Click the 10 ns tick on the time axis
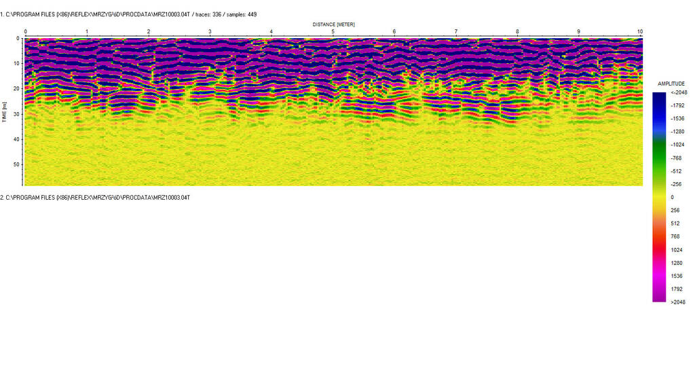 pos(16,63)
